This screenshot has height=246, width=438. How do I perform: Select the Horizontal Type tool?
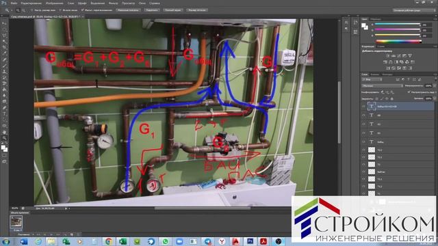click(5, 114)
